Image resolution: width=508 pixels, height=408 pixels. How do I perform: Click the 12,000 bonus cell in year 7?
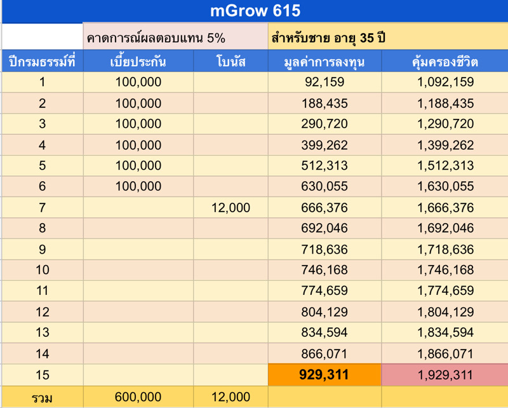231,208
